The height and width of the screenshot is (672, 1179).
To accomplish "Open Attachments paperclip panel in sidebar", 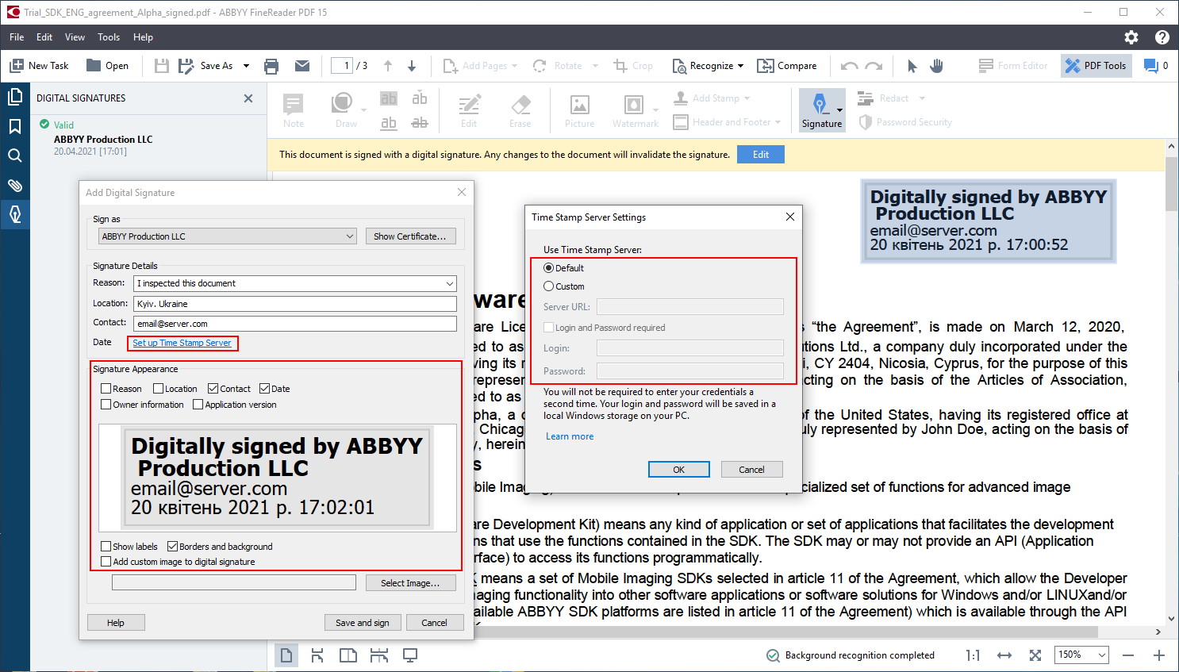I will [x=14, y=185].
